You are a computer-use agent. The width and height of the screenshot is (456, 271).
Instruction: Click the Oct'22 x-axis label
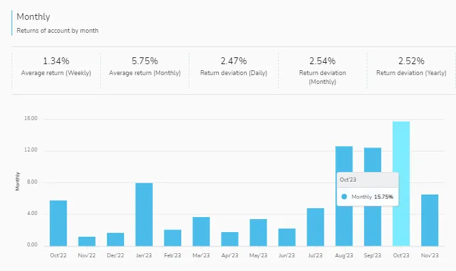(58, 255)
